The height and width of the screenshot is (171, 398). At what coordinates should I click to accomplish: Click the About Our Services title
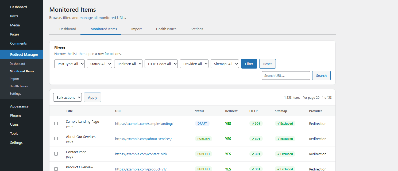point(81,137)
